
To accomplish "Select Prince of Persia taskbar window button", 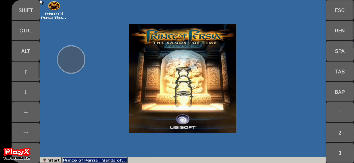I will pos(95,160).
